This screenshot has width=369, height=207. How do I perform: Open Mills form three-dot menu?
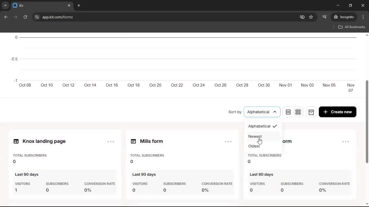coord(228,141)
